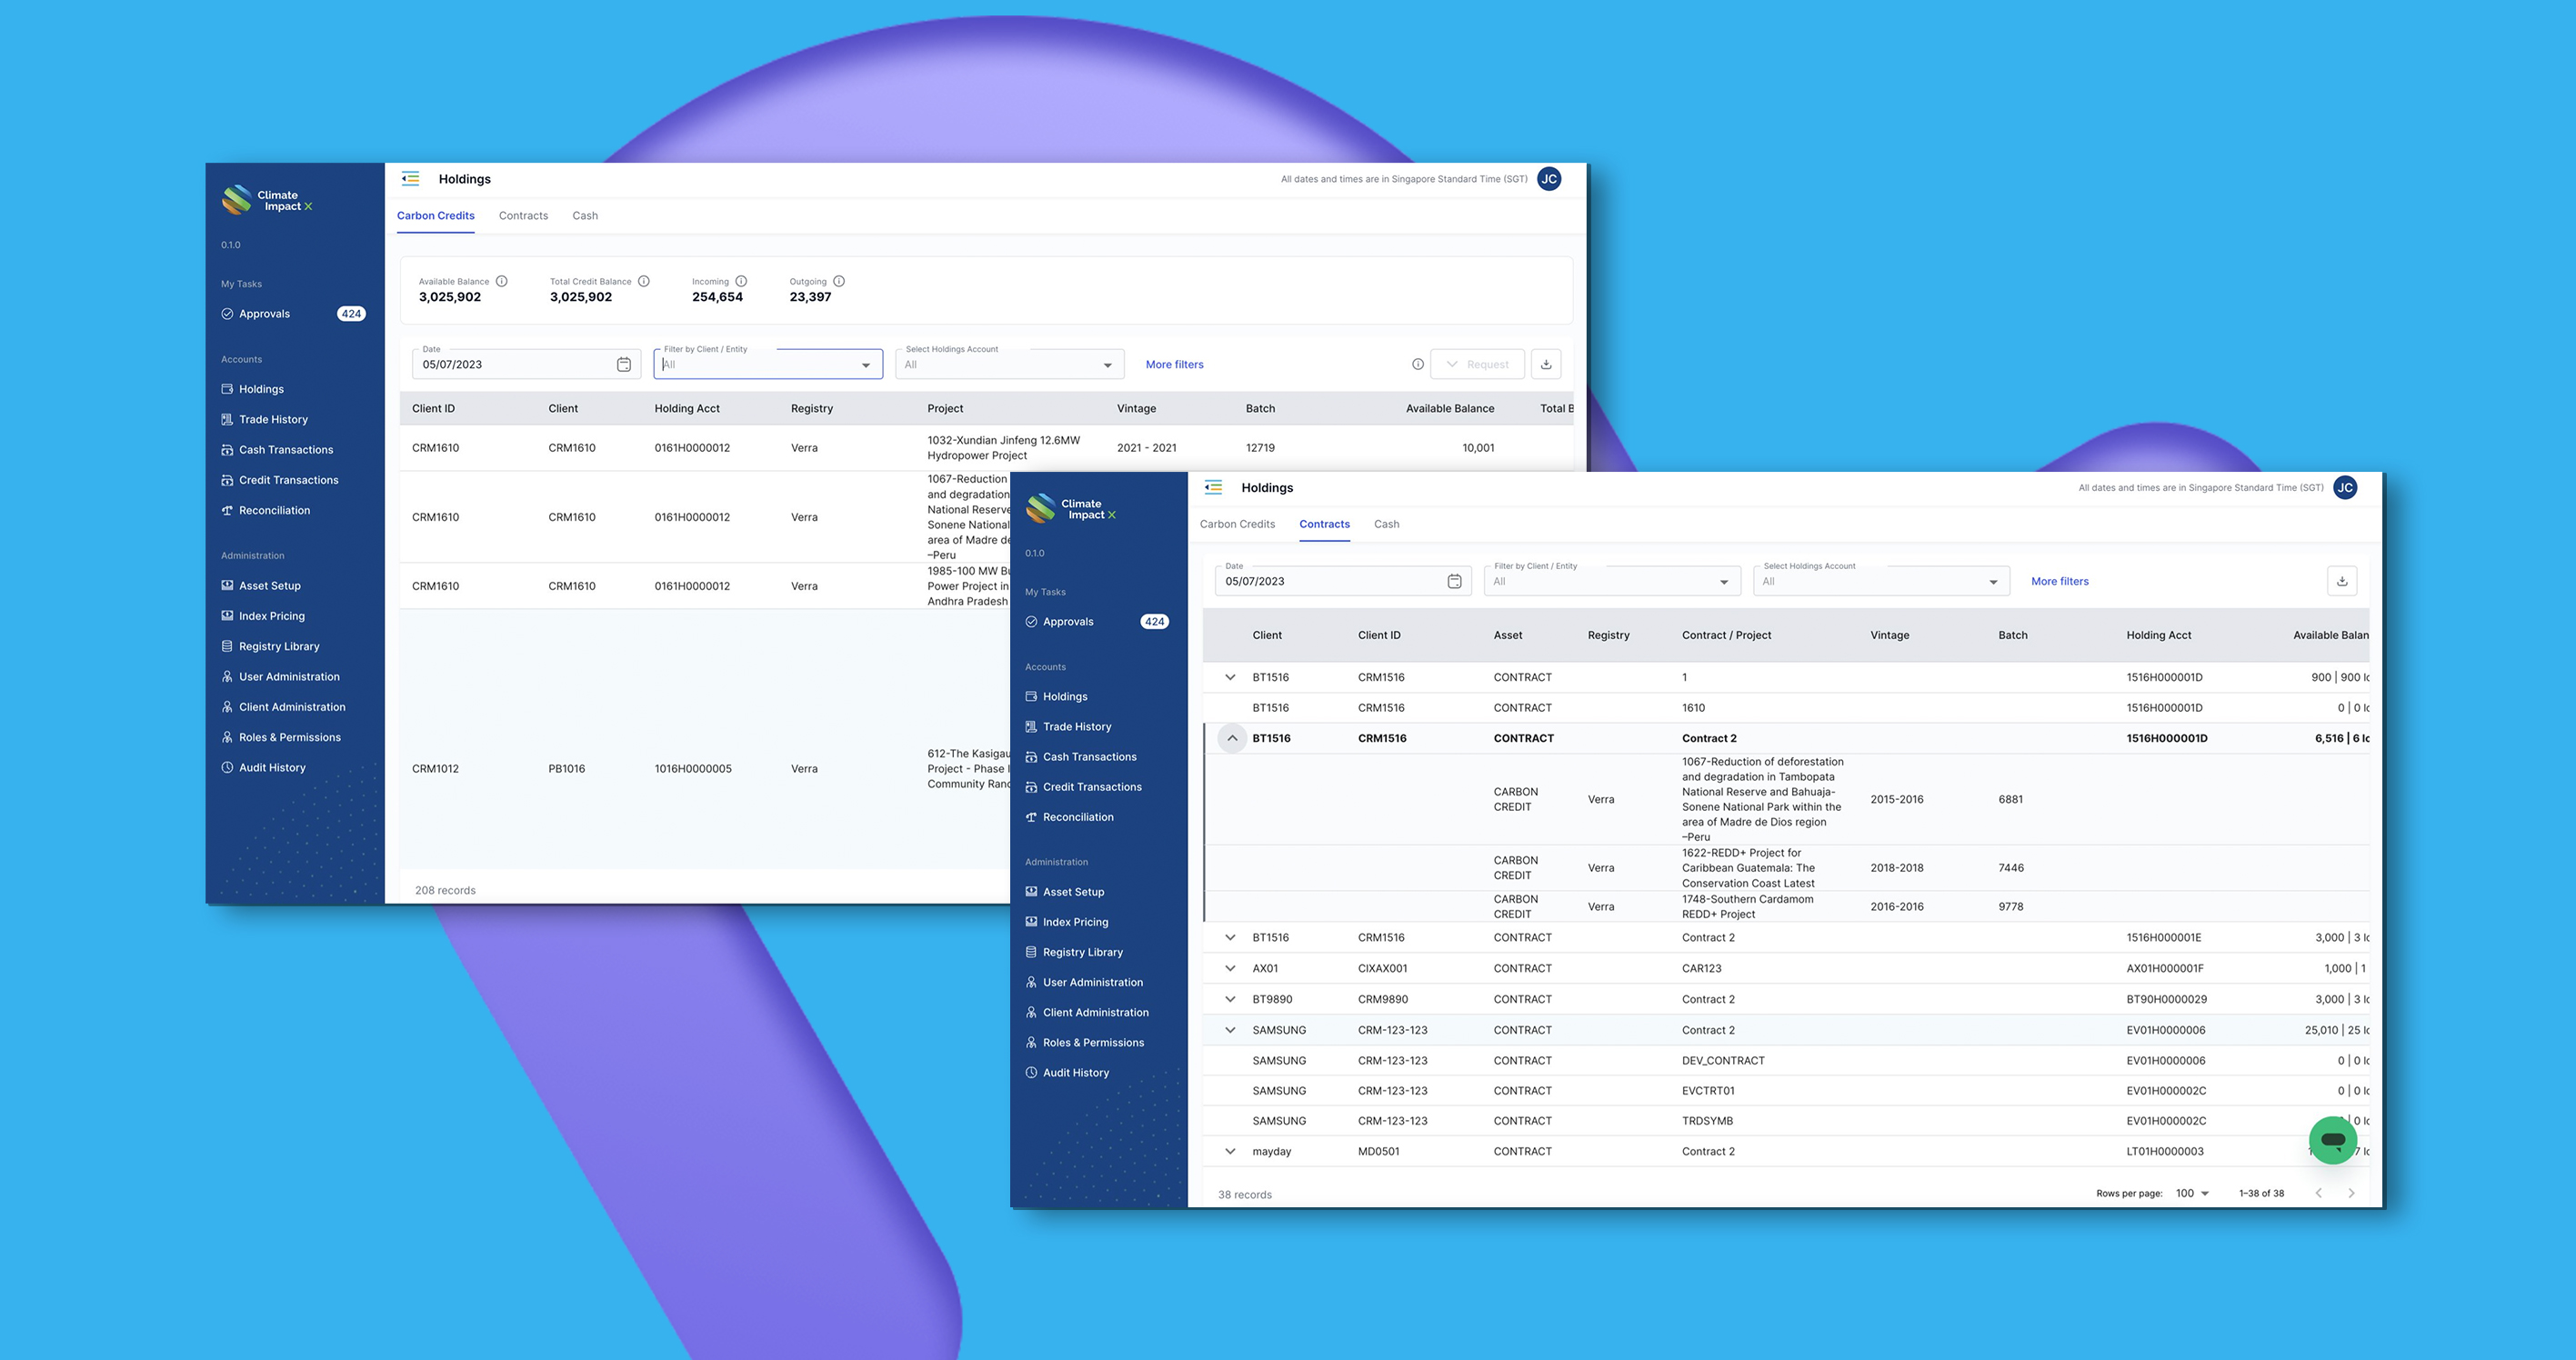
Task: Click the download icon beside the Request button
Action: (1546, 364)
